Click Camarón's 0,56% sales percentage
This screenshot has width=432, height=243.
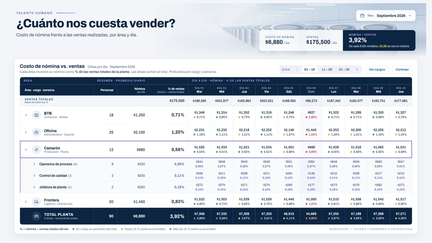click(x=178, y=150)
